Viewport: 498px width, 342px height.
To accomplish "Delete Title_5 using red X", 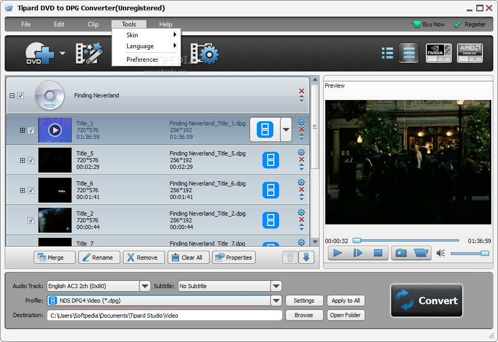I will pyautogui.click(x=301, y=160).
